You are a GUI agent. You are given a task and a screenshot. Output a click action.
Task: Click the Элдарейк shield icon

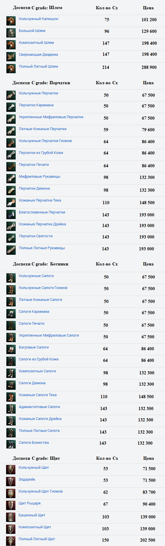click(11, 482)
